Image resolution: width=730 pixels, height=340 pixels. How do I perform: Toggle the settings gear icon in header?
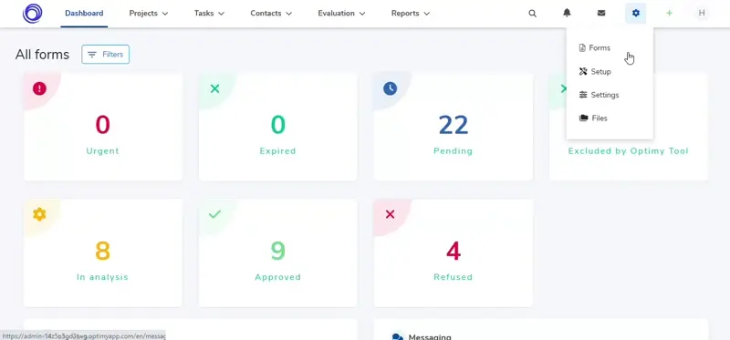(635, 13)
